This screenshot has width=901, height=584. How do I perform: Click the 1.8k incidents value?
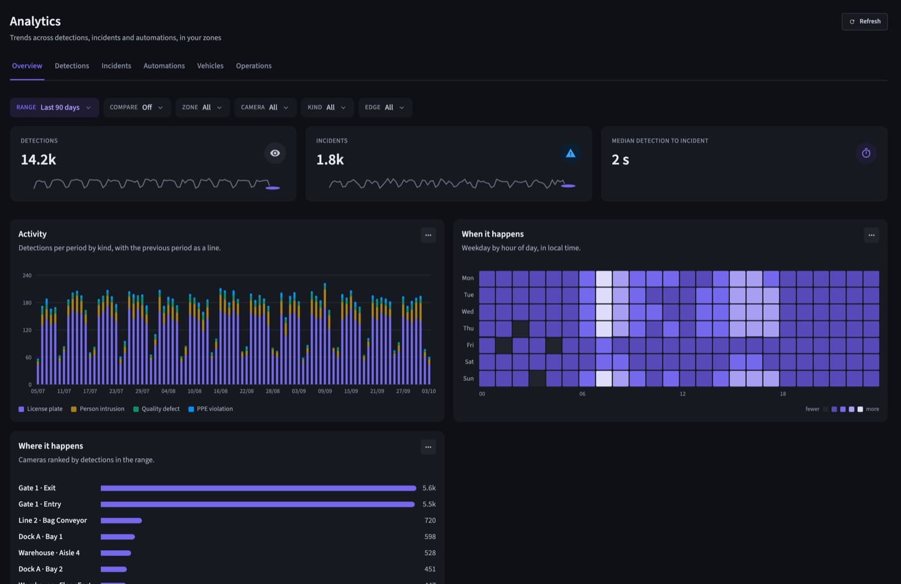(330, 160)
